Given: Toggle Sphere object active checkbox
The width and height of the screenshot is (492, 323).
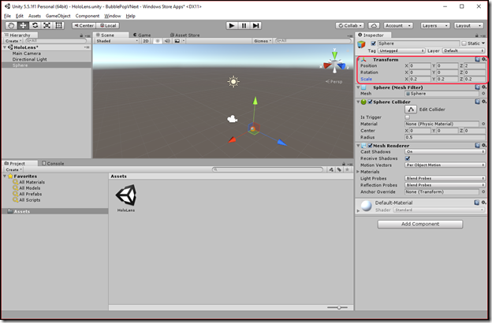Looking at the screenshot, I should coord(374,43).
